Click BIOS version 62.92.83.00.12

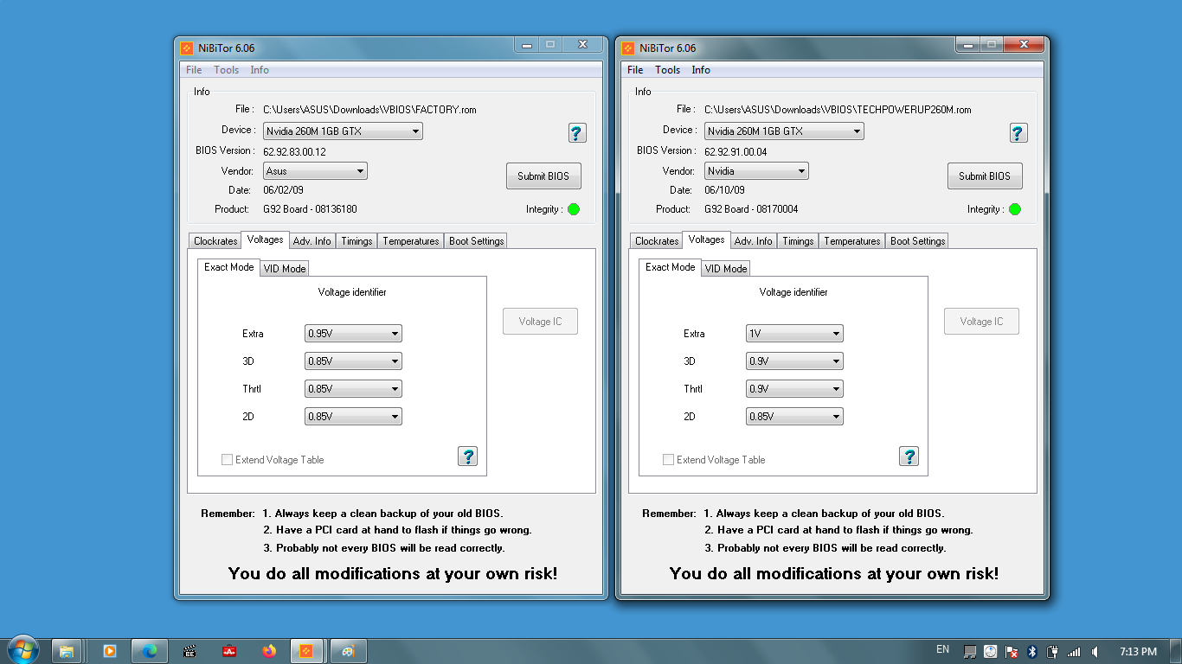[294, 151]
